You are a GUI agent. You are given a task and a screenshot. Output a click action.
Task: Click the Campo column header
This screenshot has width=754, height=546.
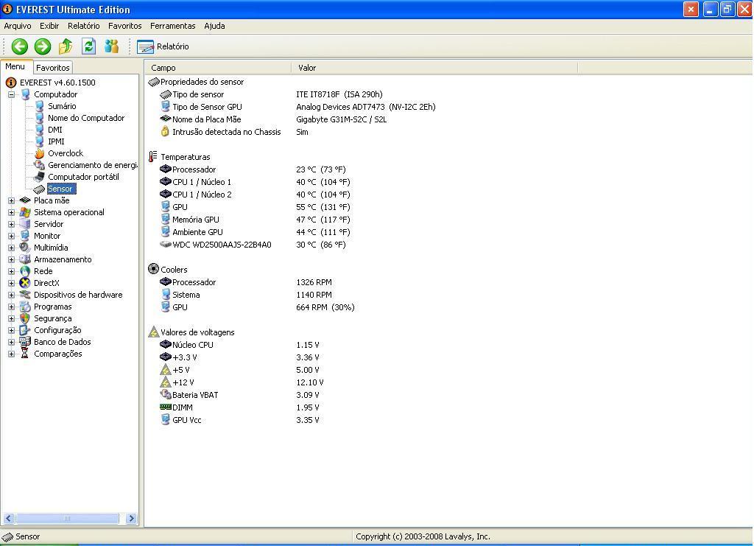pos(218,68)
